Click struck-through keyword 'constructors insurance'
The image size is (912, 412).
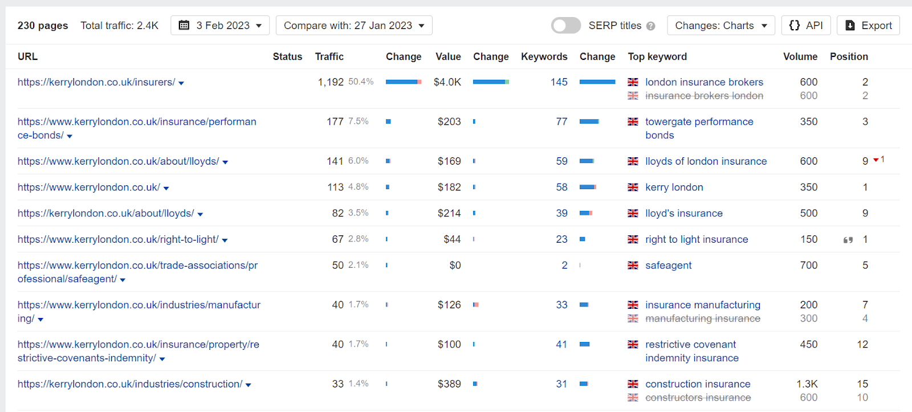[x=698, y=398]
